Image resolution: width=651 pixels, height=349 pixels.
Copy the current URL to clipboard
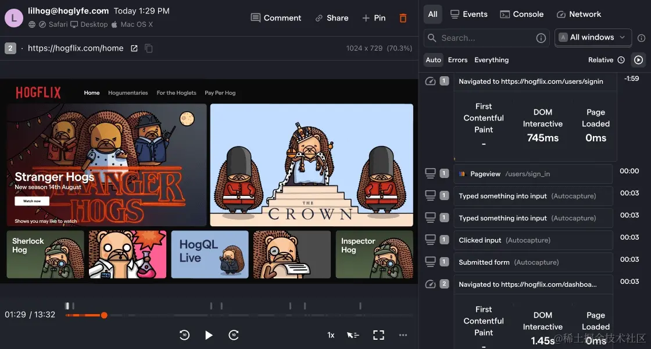pyautogui.click(x=149, y=48)
